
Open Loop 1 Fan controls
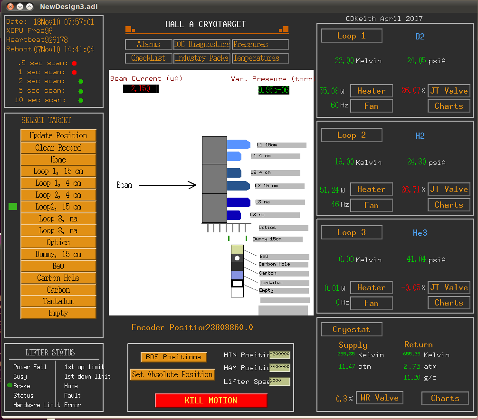(x=371, y=106)
